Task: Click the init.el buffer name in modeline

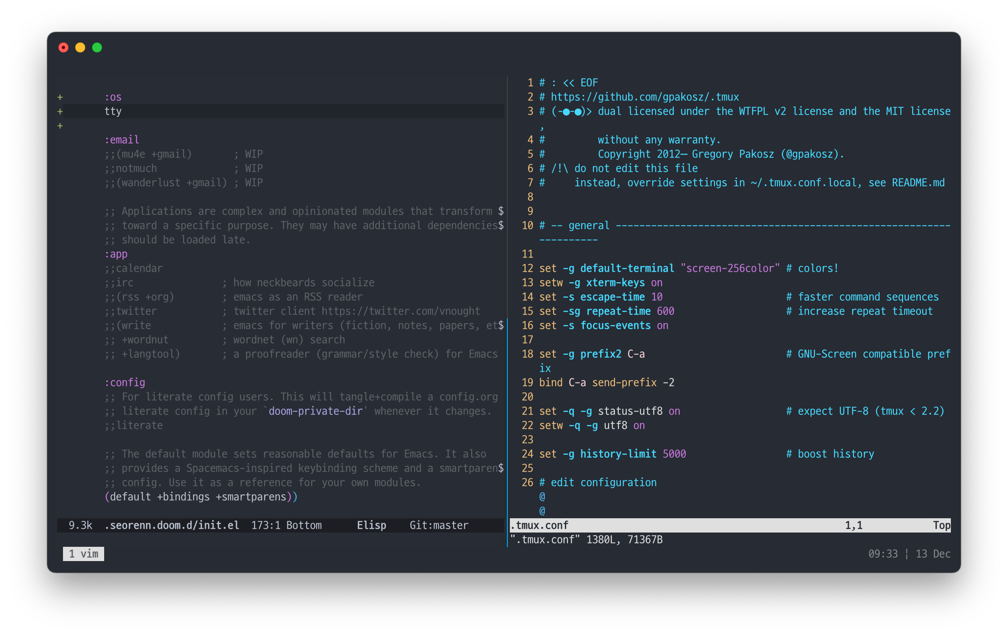Action: (172, 525)
